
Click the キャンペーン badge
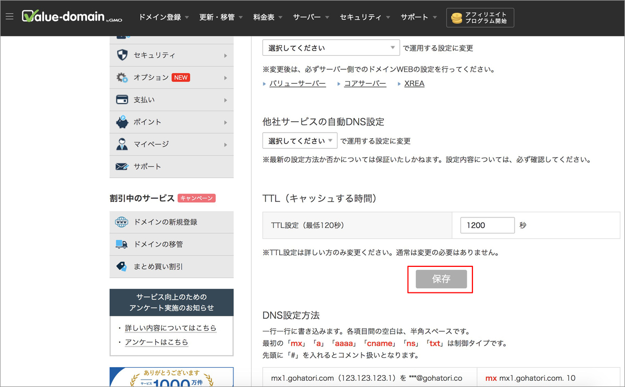coord(196,198)
